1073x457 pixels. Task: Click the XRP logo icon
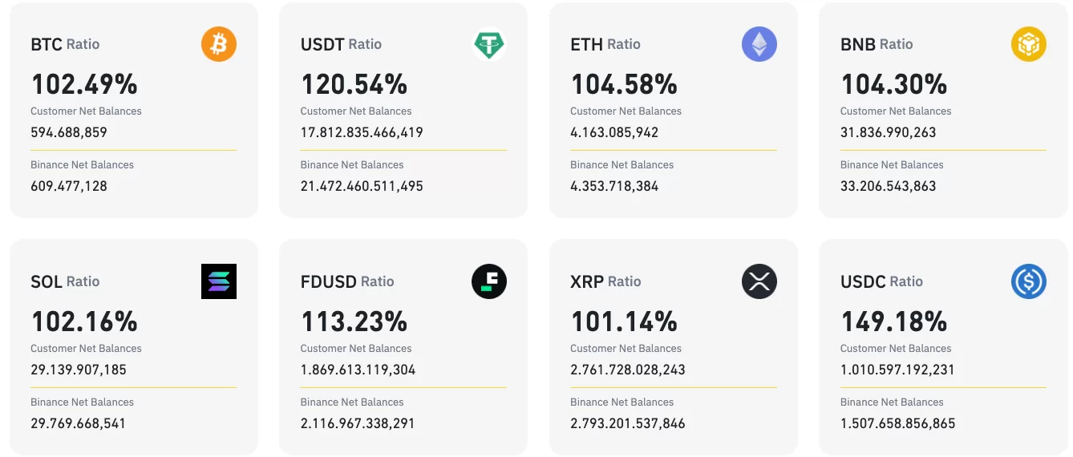759,281
